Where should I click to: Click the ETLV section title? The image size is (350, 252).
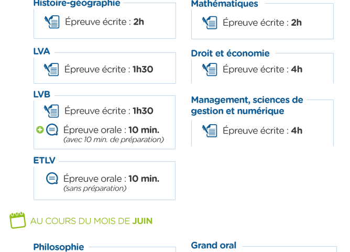click(44, 160)
